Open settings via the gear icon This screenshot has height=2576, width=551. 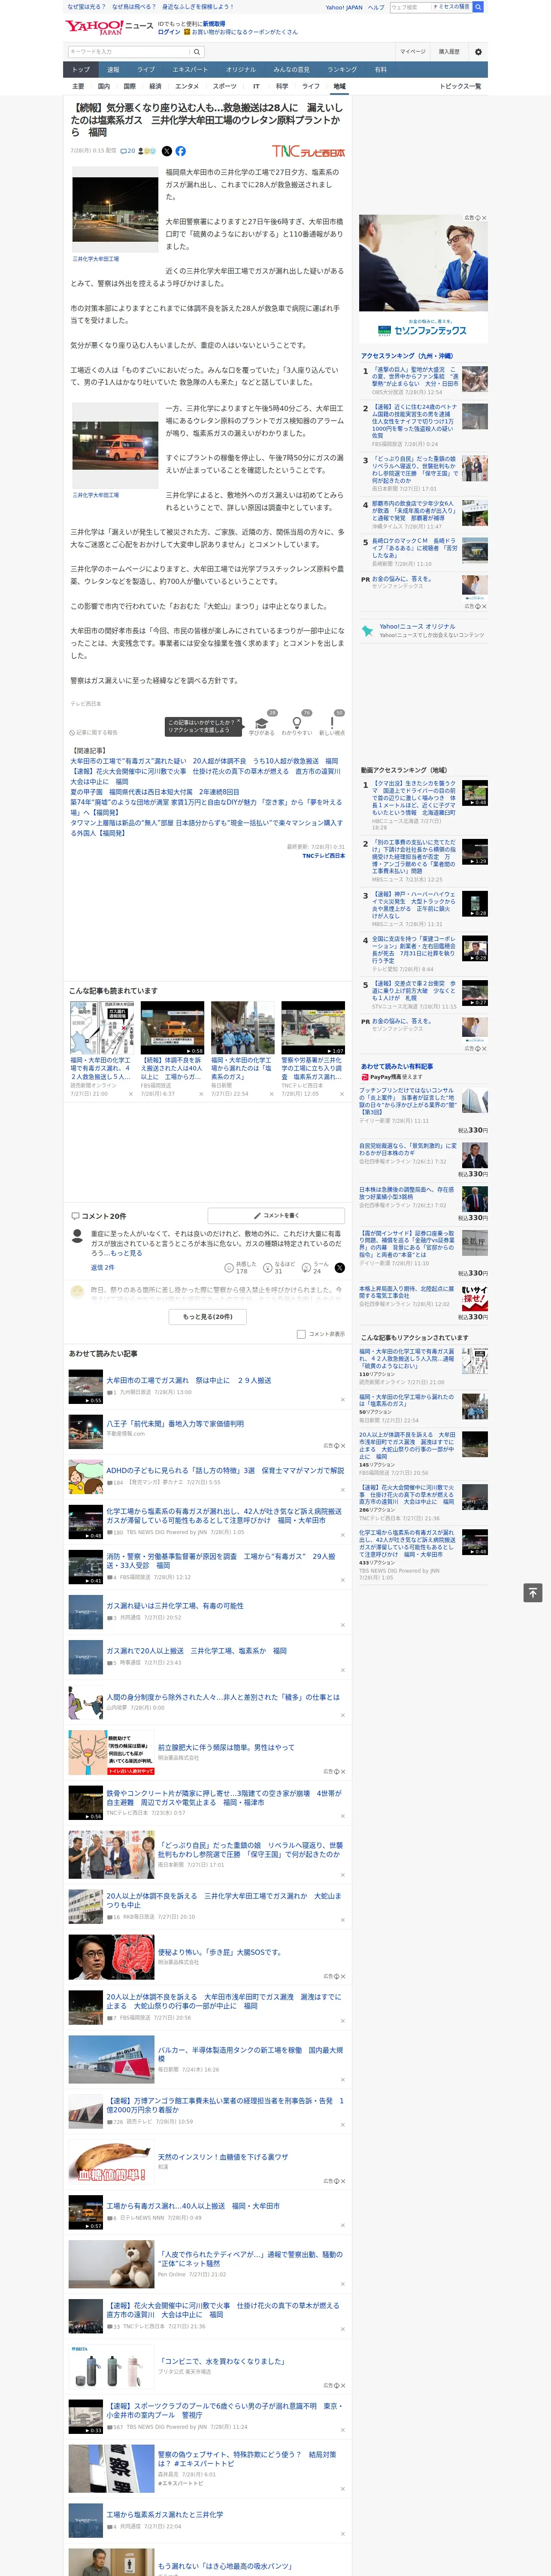tap(478, 52)
